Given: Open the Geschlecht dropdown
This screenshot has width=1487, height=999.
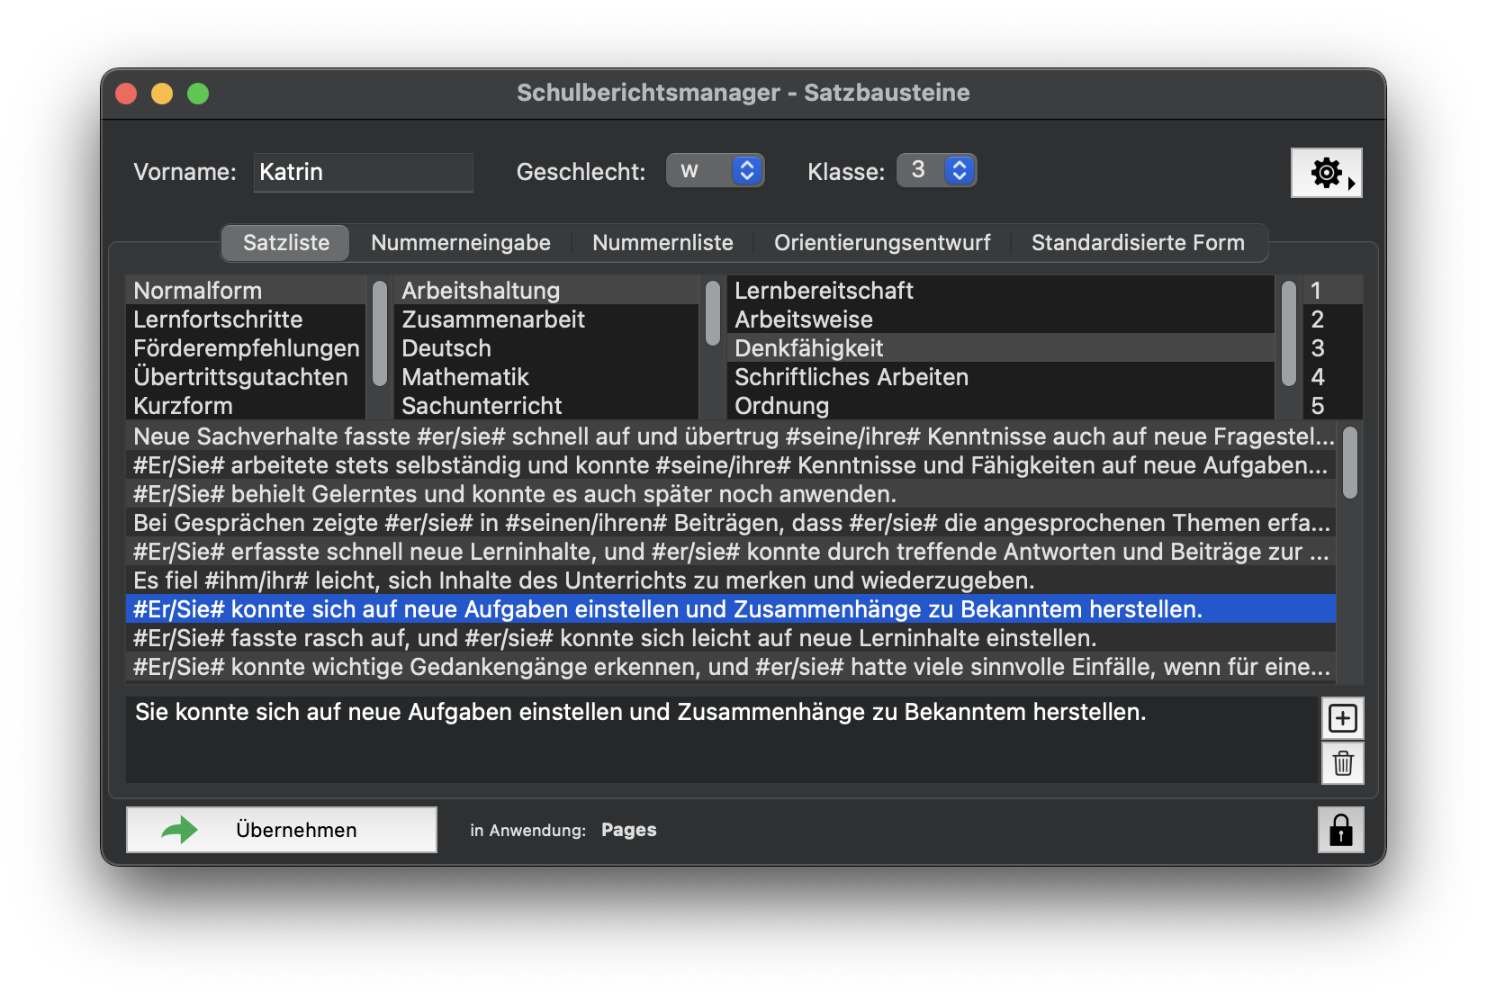Looking at the screenshot, I should [x=715, y=170].
